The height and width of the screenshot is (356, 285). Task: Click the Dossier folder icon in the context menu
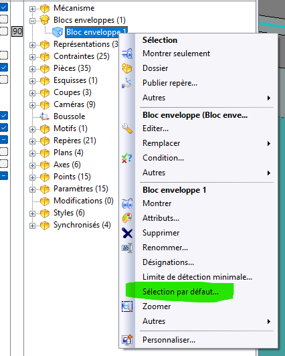[x=127, y=68]
